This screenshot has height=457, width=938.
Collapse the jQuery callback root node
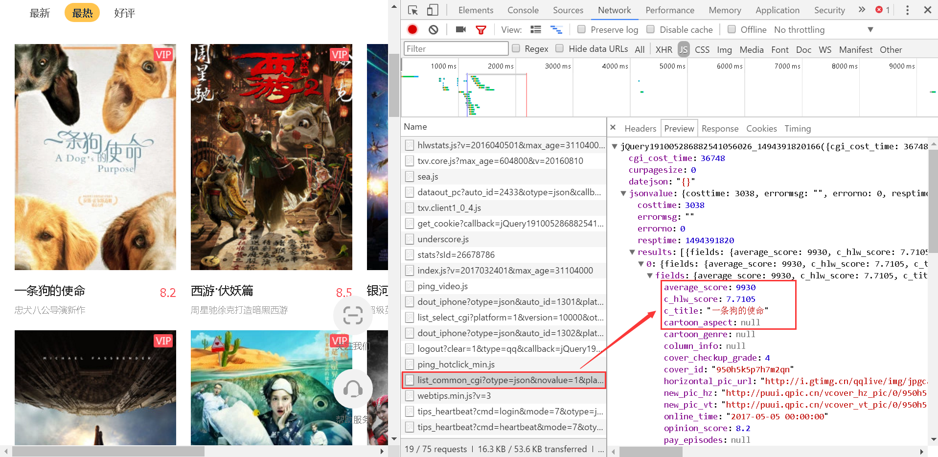pyautogui.click(x=615, y=146)
